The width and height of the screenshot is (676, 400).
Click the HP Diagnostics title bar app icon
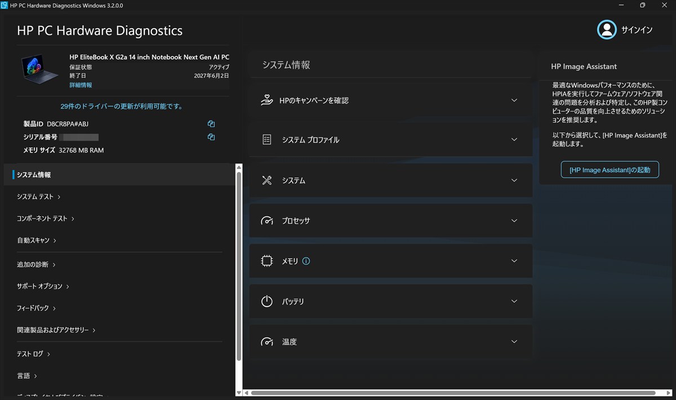[x=5, y=5]
